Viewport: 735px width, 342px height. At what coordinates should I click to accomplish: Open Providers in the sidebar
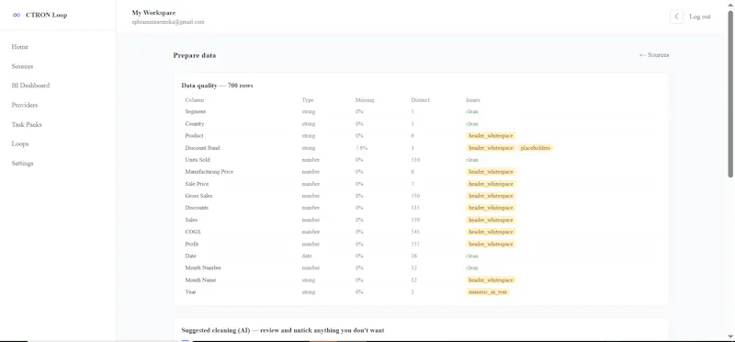pyautogui.click(x=25, y=105)
